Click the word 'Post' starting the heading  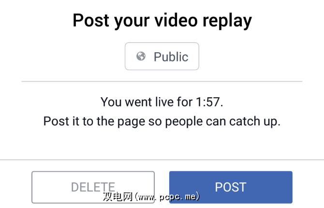[91, 20]
